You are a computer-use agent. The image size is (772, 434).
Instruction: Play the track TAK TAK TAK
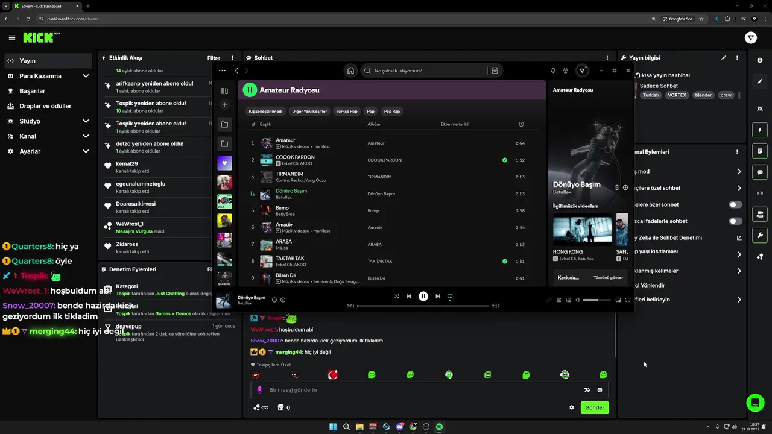click(290, 258)
